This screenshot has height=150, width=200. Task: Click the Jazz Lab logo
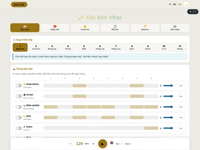coord(19,4)
